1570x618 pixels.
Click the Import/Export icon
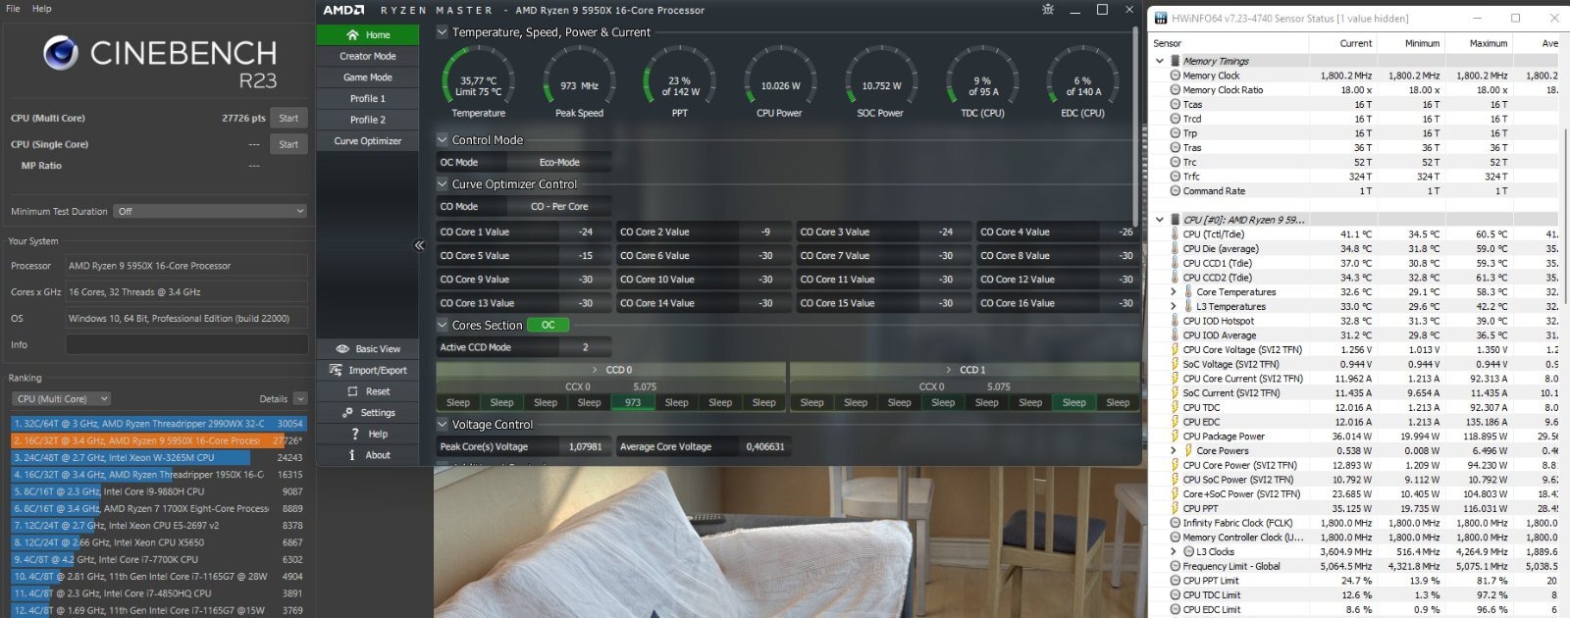(336, 371)
